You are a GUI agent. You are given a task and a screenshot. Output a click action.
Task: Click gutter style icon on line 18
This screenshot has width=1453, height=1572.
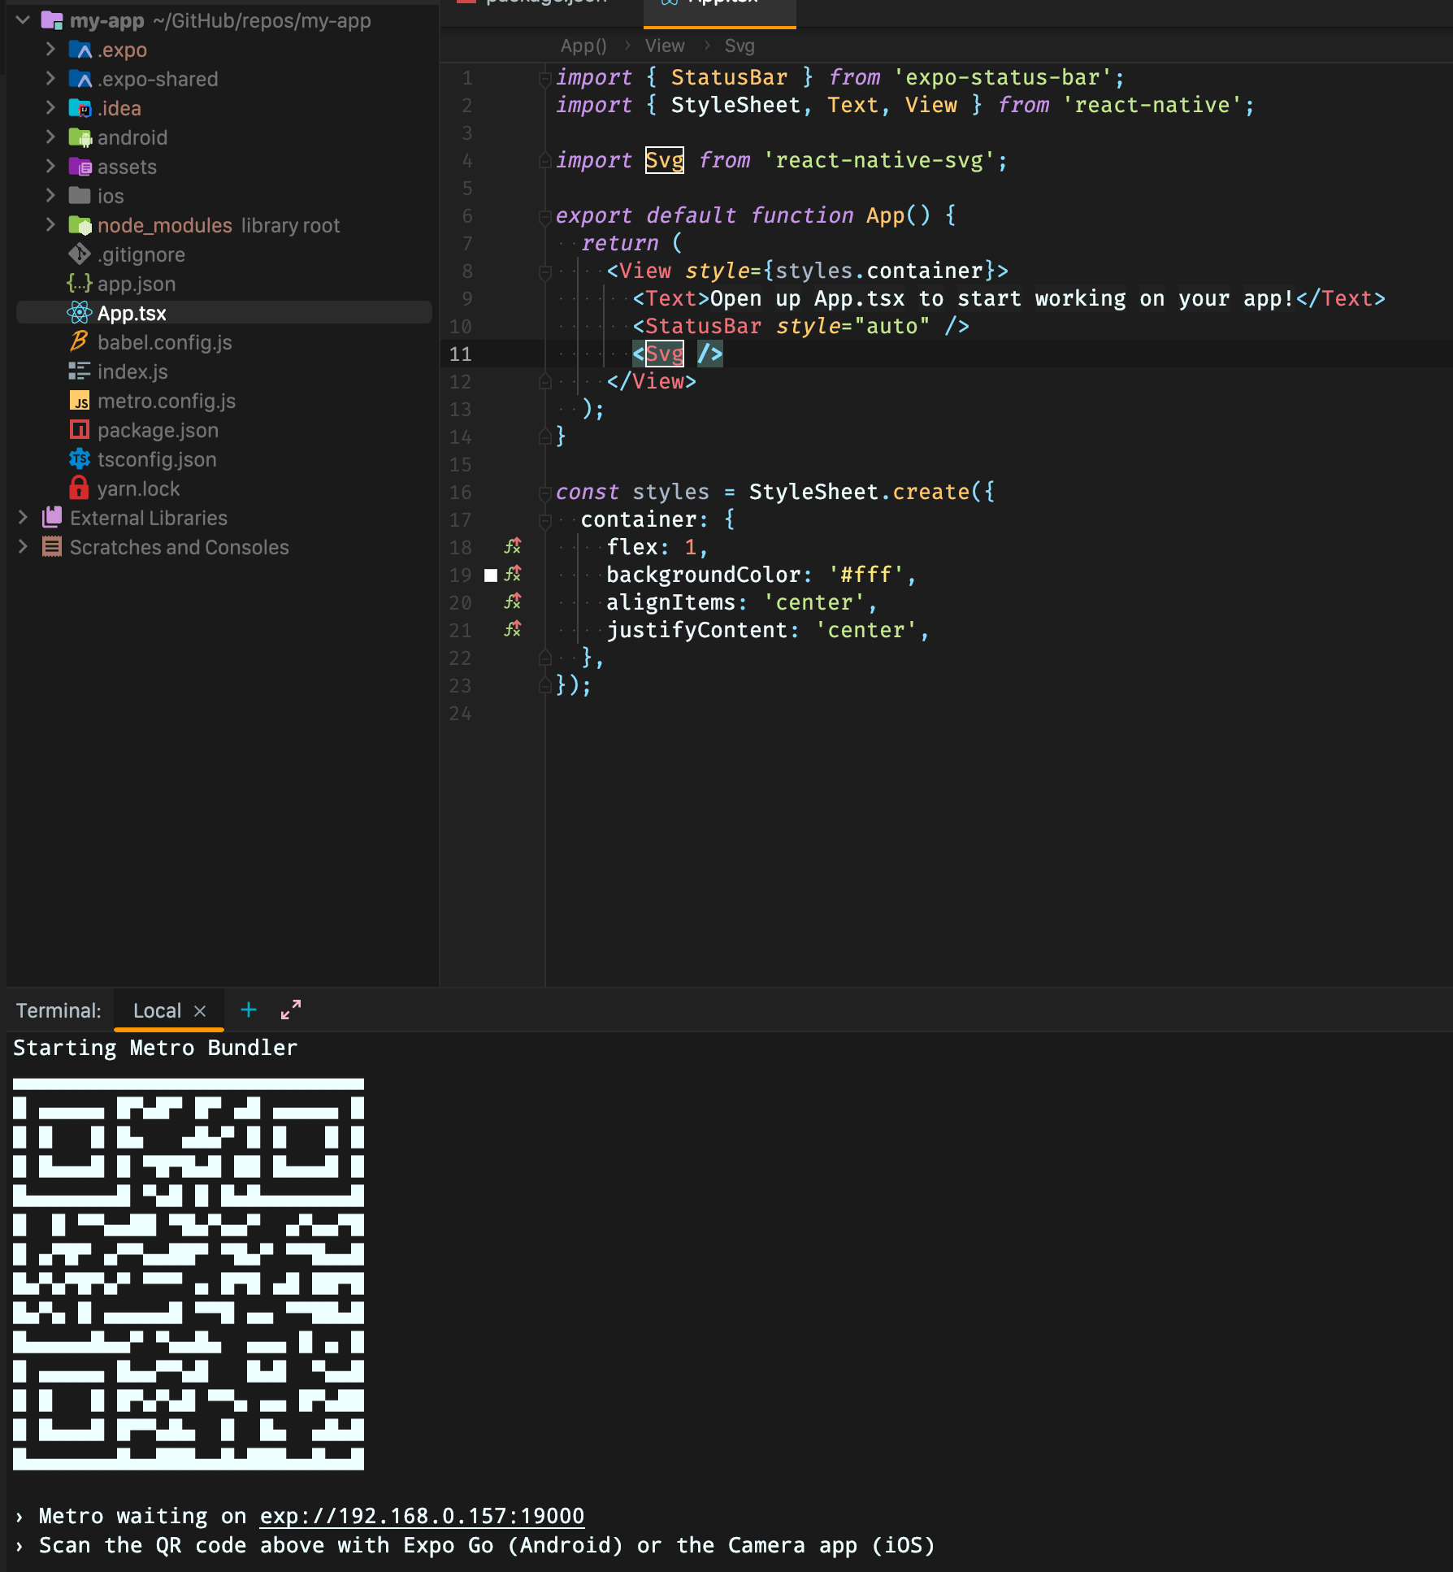(x=512, y=546)
